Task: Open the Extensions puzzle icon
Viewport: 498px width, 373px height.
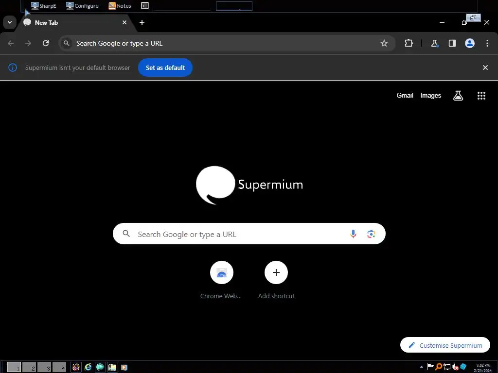Action: pyautogui.click(x=409, y=43)
